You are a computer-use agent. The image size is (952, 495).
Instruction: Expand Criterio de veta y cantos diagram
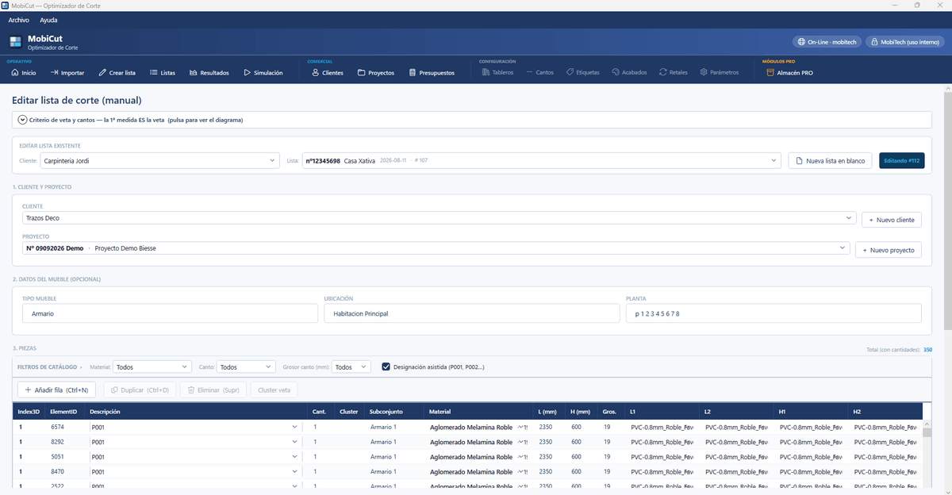(472, 120)
